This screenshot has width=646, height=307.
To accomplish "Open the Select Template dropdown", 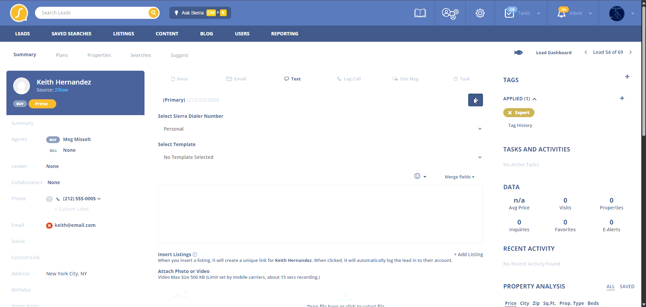I will coord(320,157).
